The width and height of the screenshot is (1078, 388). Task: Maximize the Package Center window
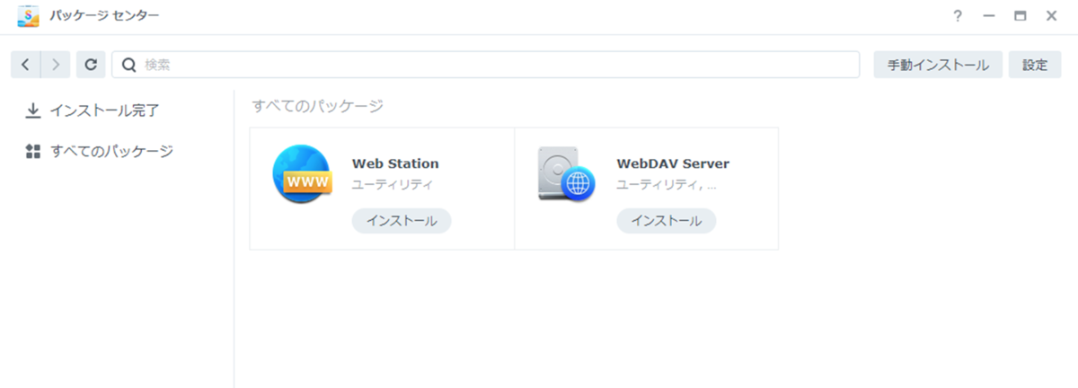click(1020, 16)
